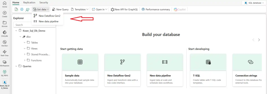
Task: Click the Dataflow Gen2 card icon
Action: pyautogui.click(x=123, y=62)
